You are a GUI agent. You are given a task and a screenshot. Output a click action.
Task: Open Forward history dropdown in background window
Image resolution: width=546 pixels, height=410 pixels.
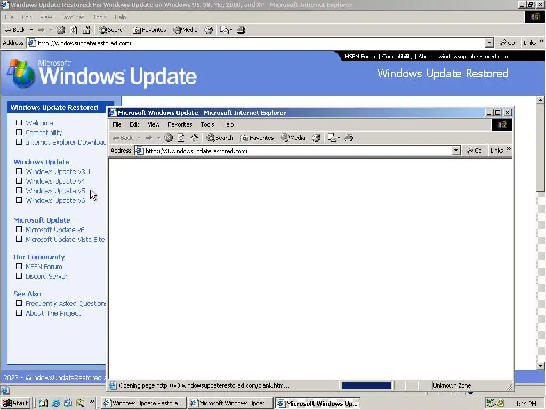(x=51, y=30)
